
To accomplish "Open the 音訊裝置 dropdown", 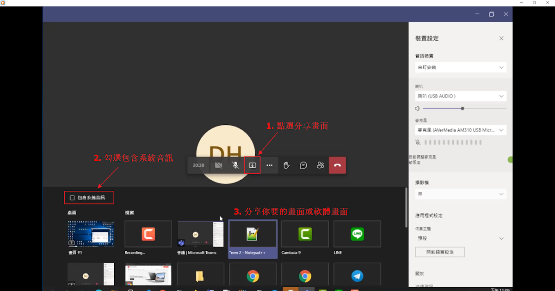I will [461, 67].
